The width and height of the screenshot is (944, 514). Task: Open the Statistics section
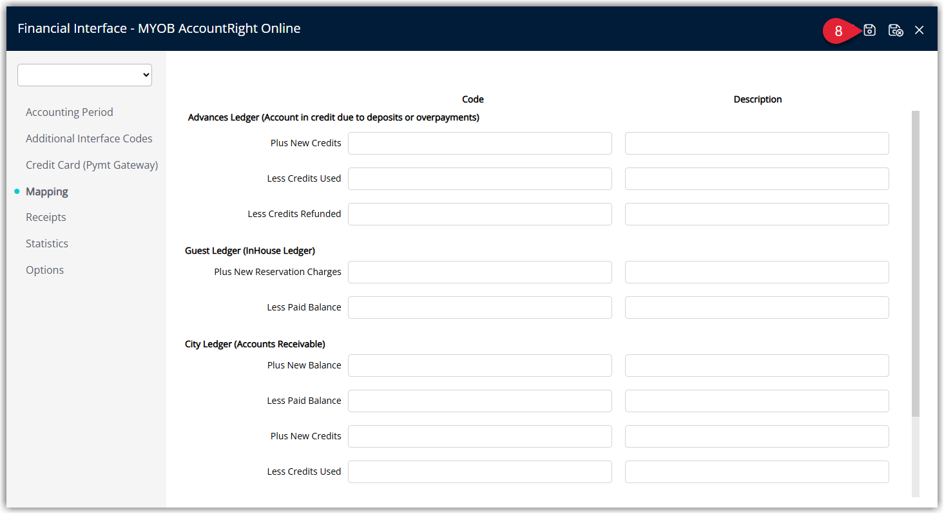point(47,243)
